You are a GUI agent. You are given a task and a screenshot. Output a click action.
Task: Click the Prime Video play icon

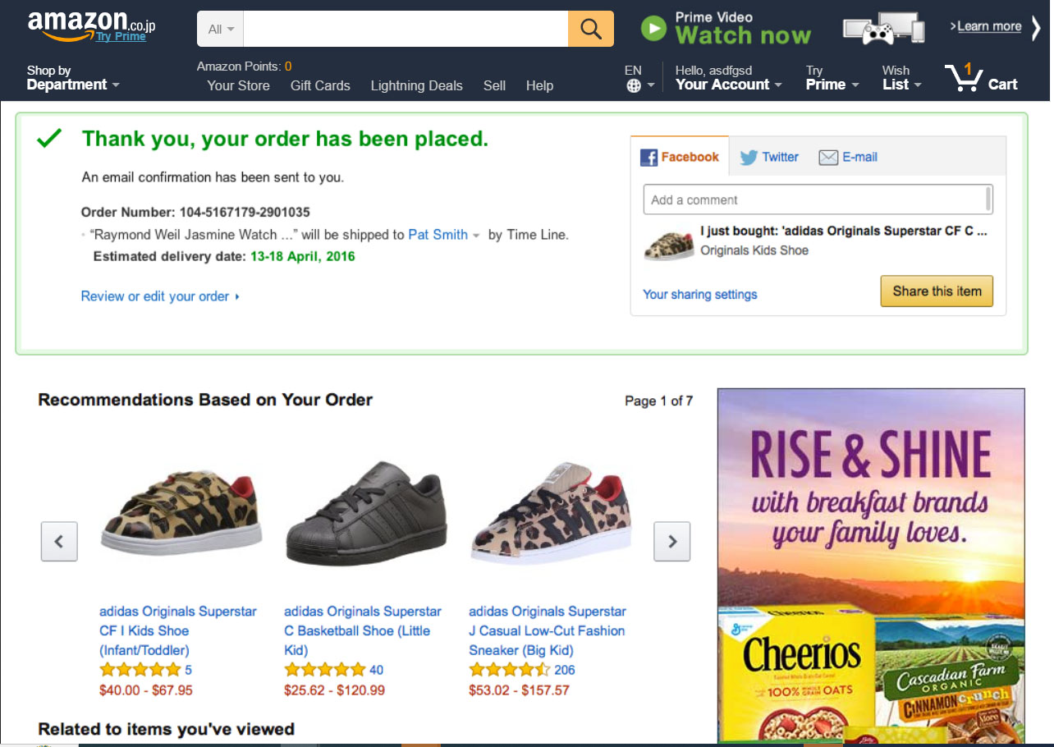(x=653, y=29)
